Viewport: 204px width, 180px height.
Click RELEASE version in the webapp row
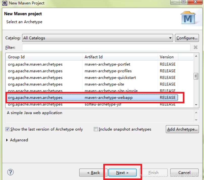(168, 98)
